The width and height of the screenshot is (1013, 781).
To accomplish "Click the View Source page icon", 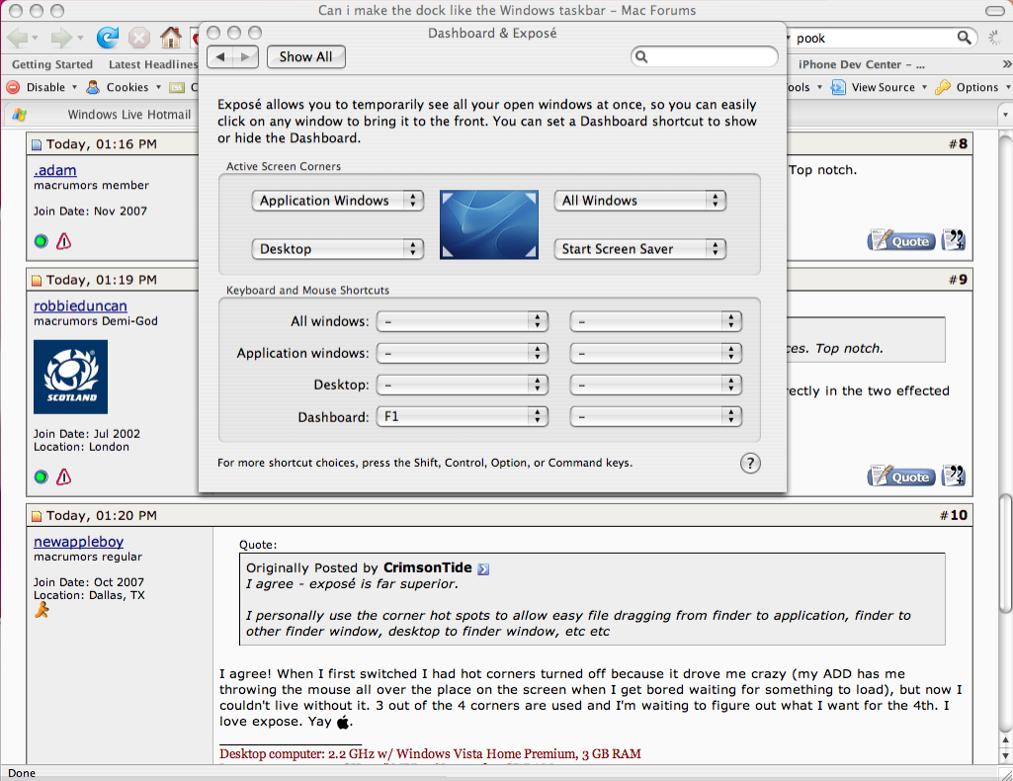I will pos(838,87).
